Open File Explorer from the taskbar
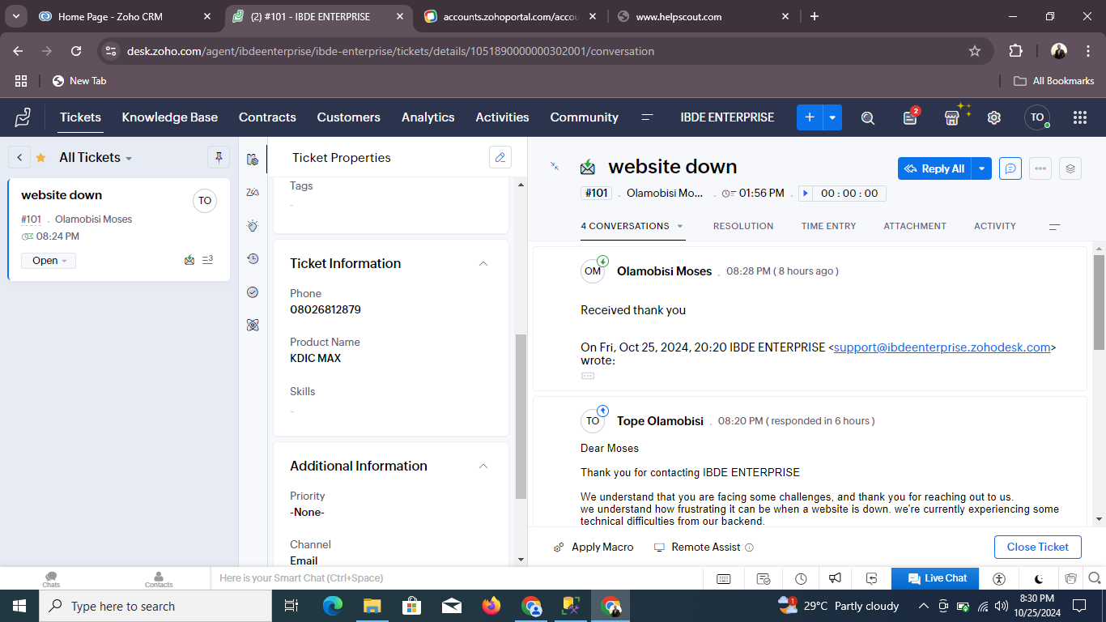This screenshot has width=1106, height=622. [372, 606]
